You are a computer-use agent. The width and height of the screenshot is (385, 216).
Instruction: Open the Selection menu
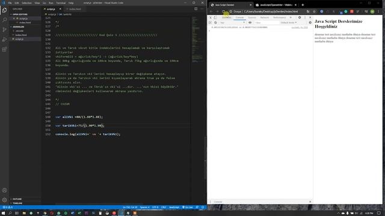[x=26, y=3]
